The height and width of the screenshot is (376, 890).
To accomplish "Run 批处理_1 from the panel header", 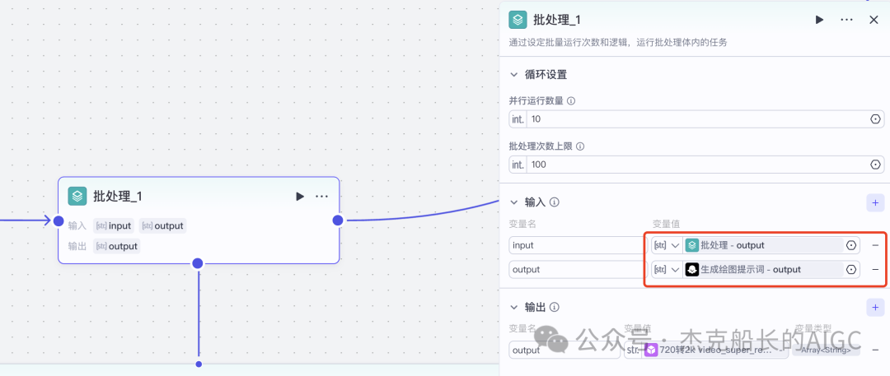I will [820, 20].
